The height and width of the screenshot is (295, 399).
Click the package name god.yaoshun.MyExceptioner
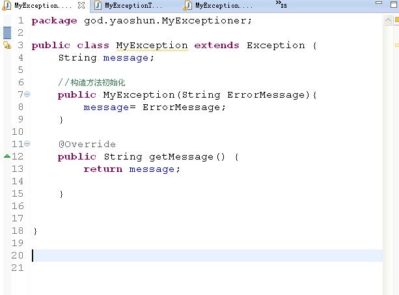pyautogui.click(x=167, y=20)
